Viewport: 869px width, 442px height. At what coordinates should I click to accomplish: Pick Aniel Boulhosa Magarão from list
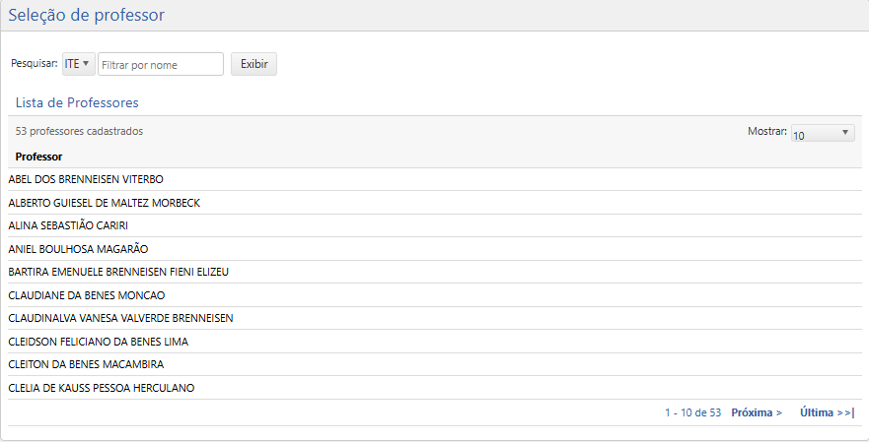(x=78, y=249)
